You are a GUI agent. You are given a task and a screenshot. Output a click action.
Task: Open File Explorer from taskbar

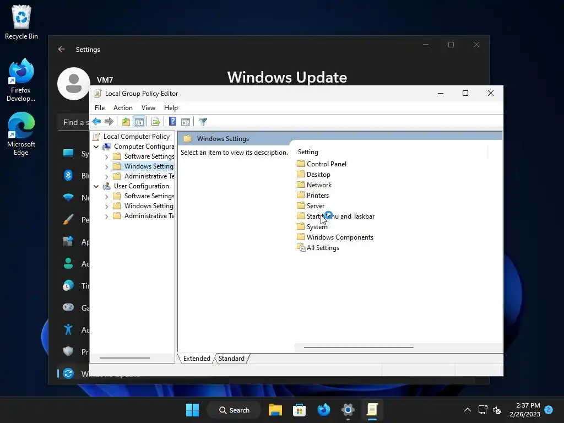pos(275,410)
